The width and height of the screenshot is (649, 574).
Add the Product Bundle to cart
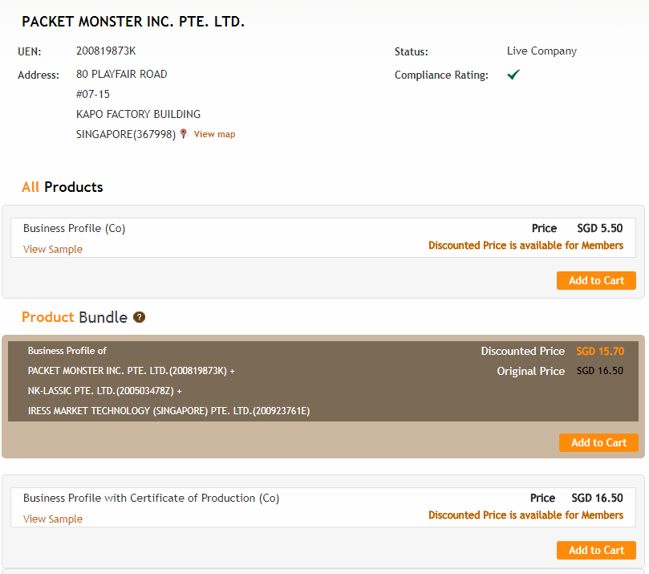598,443
